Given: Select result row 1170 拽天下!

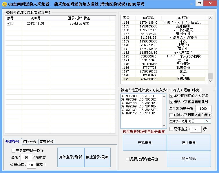Looking at the screenshot, I should [x=163, y=45].
